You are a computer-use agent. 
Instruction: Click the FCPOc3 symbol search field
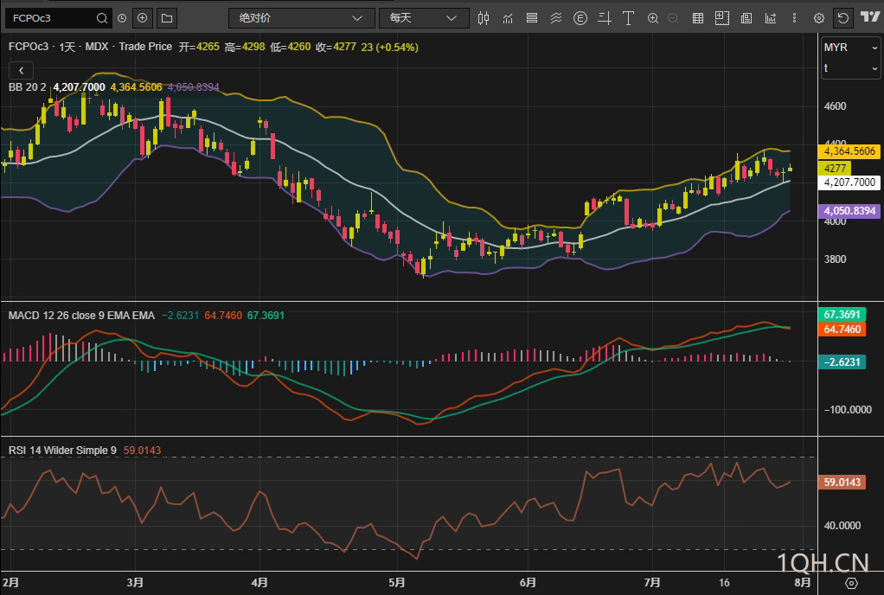coord(52,17)
